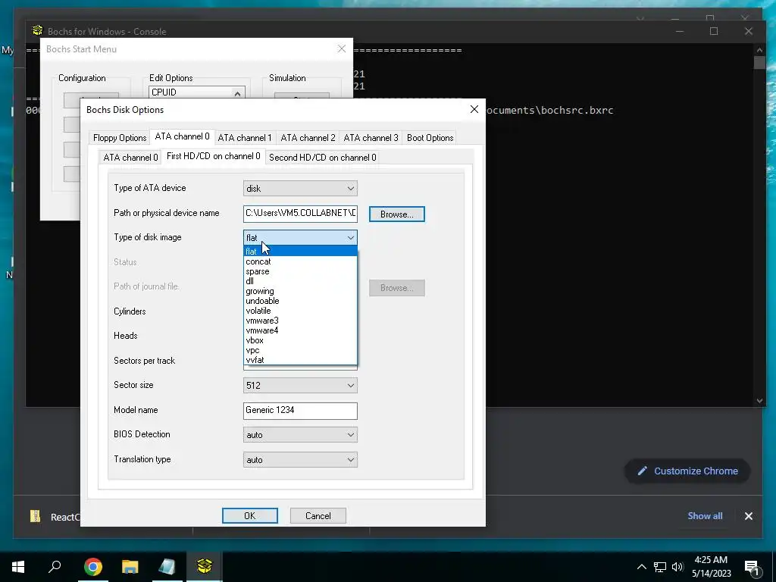Click the Path or physical device name field

300,213
